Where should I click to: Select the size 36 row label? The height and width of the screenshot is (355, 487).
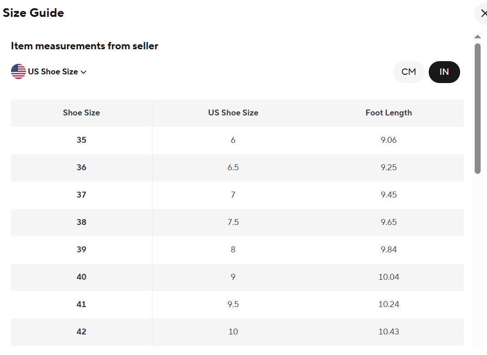click(82, 167)
